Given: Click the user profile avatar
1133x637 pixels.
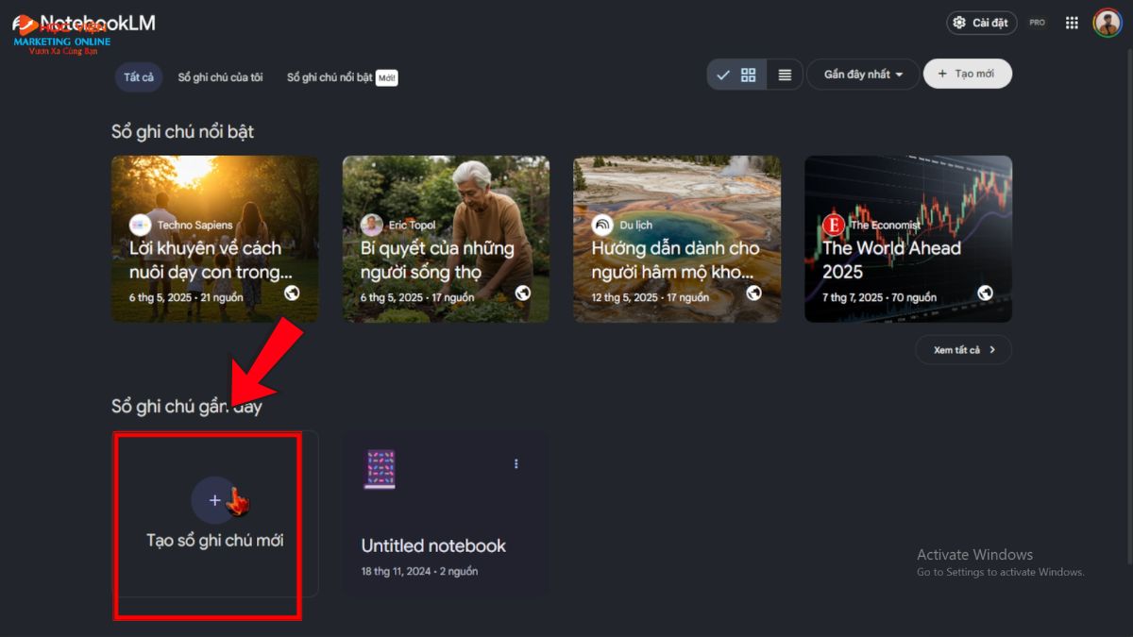Looking at the screenshot, I should coord(1107,23).
